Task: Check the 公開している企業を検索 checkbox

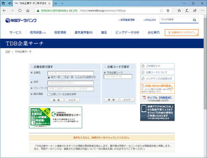Action: pos(49,94)
